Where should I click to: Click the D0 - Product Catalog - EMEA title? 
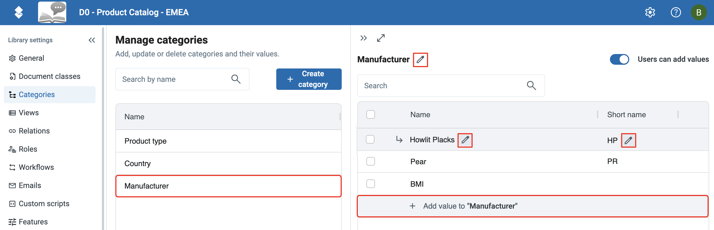[134, 13]
